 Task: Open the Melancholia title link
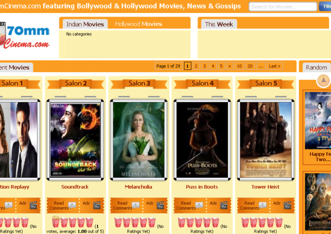click(138, 187)
